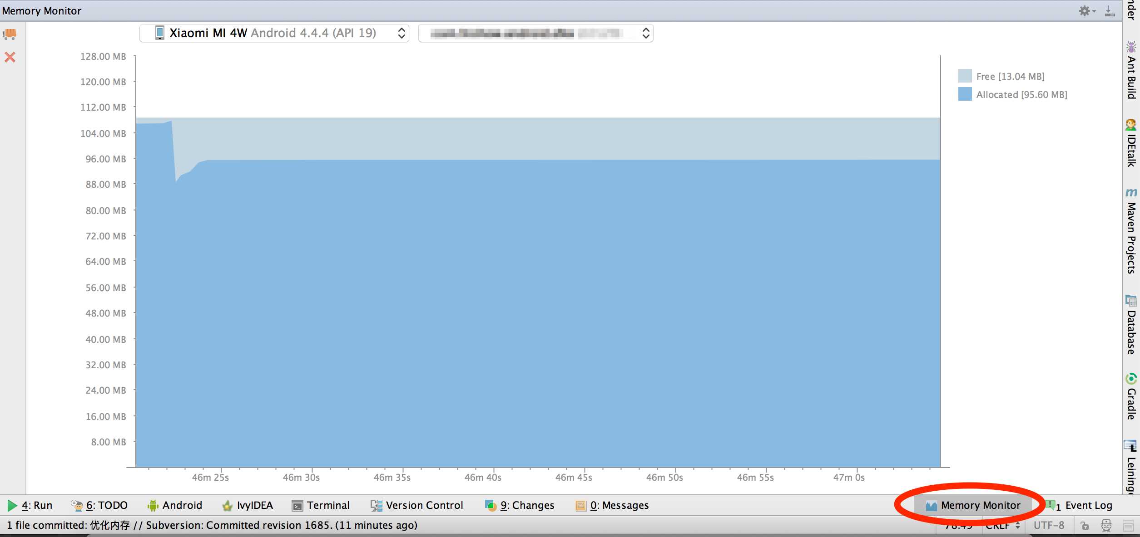Click the hide panel download-arrow icon

pos(1110,11)
